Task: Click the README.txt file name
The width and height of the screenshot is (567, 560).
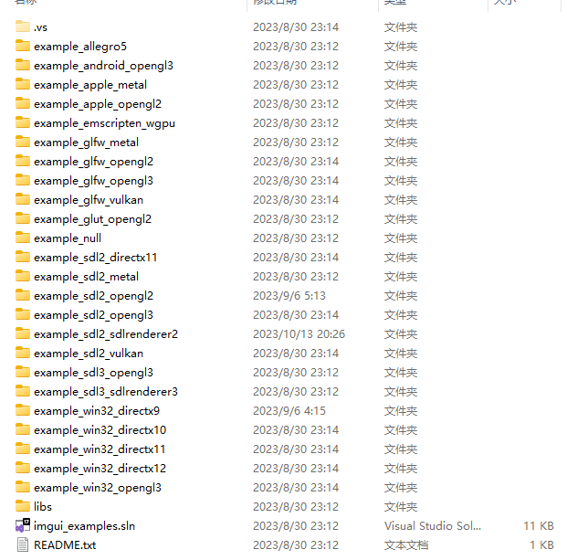Action: tap(65, 544)
